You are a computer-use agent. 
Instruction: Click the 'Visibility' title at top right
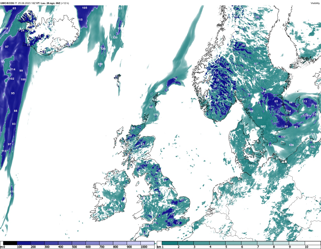(315, 3)
